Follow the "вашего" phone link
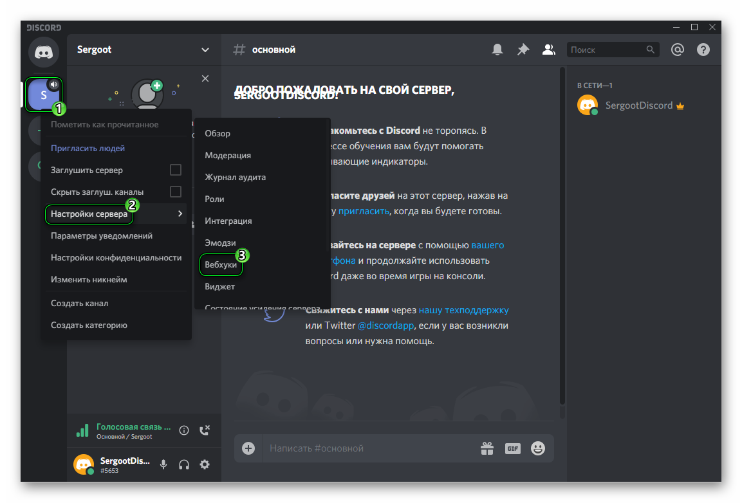This screenshot has width=742, height=503. click(487, 245)
